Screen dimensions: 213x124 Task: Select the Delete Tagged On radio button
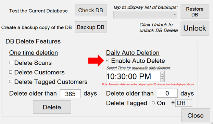coord(153,103)
